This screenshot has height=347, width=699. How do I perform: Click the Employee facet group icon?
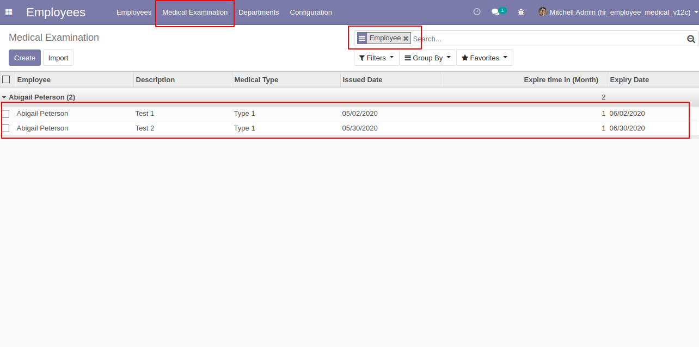tap(362, 39)
